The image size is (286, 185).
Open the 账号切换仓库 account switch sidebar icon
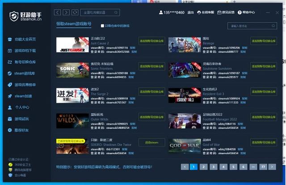tap(10, 62)
